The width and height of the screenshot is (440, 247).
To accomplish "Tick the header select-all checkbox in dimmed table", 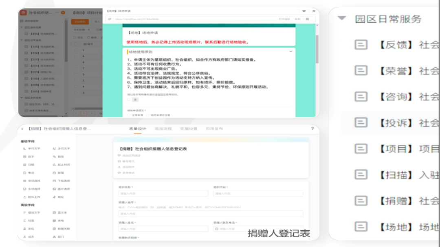I will pyautogui.click(x=76, y=44).
